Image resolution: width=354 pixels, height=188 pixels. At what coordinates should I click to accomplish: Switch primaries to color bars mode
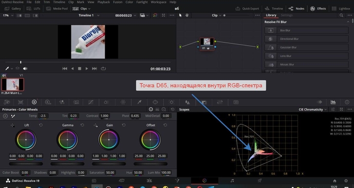157,109
